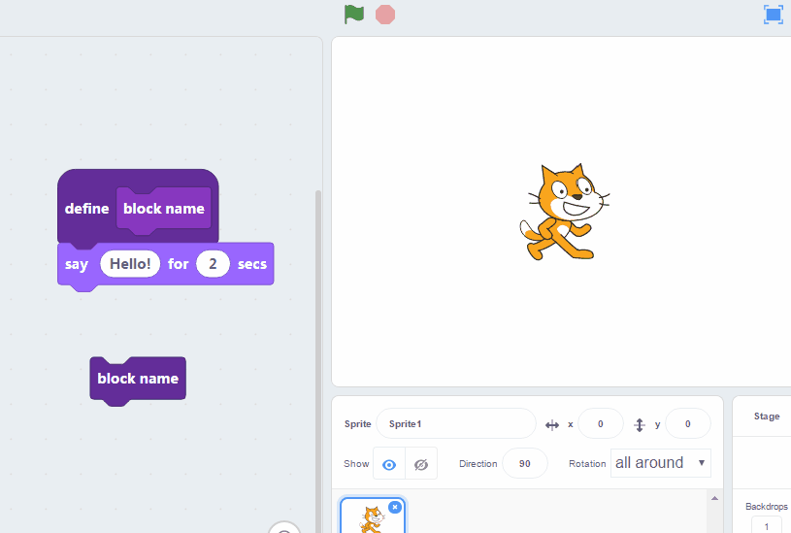Click the sprite list scroll up arrow
The height and width of the screenshot is (533, 791).
pyautogui.click(x=715, y=498)
